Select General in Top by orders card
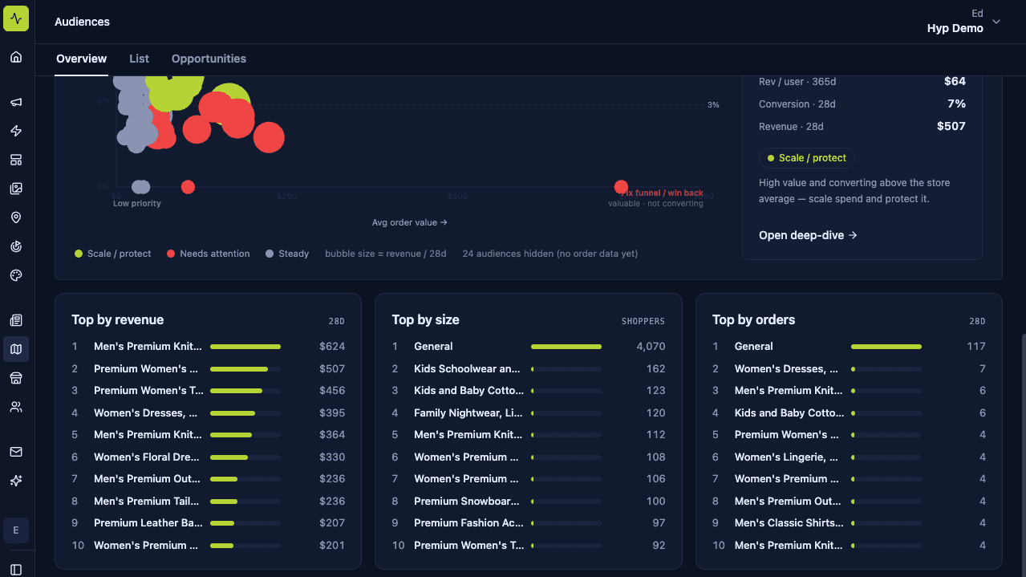Viewport: 1026px width, 577px height. [x=849, y=347]
